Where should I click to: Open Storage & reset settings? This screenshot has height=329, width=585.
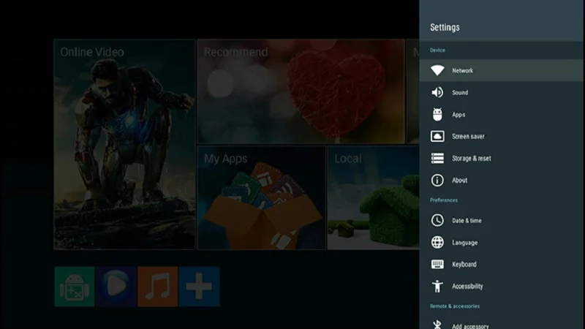[502, 158]
